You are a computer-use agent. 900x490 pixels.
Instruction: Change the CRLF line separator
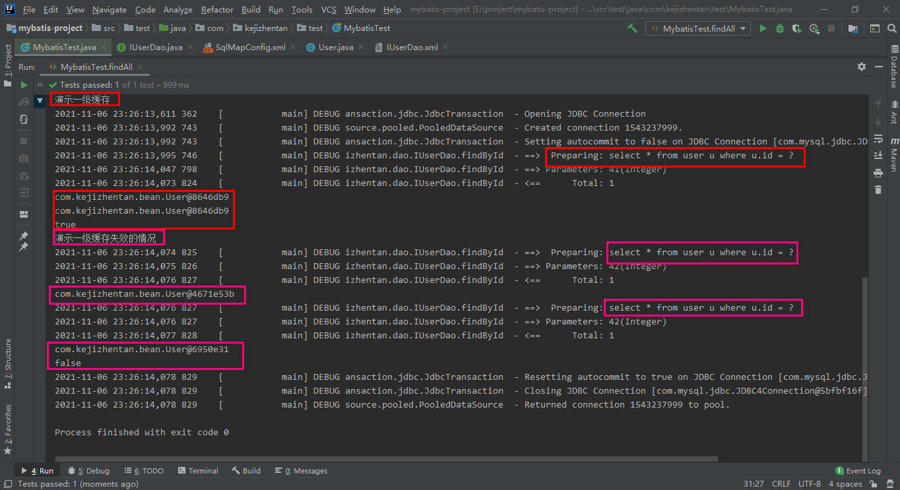pos(781,484)
